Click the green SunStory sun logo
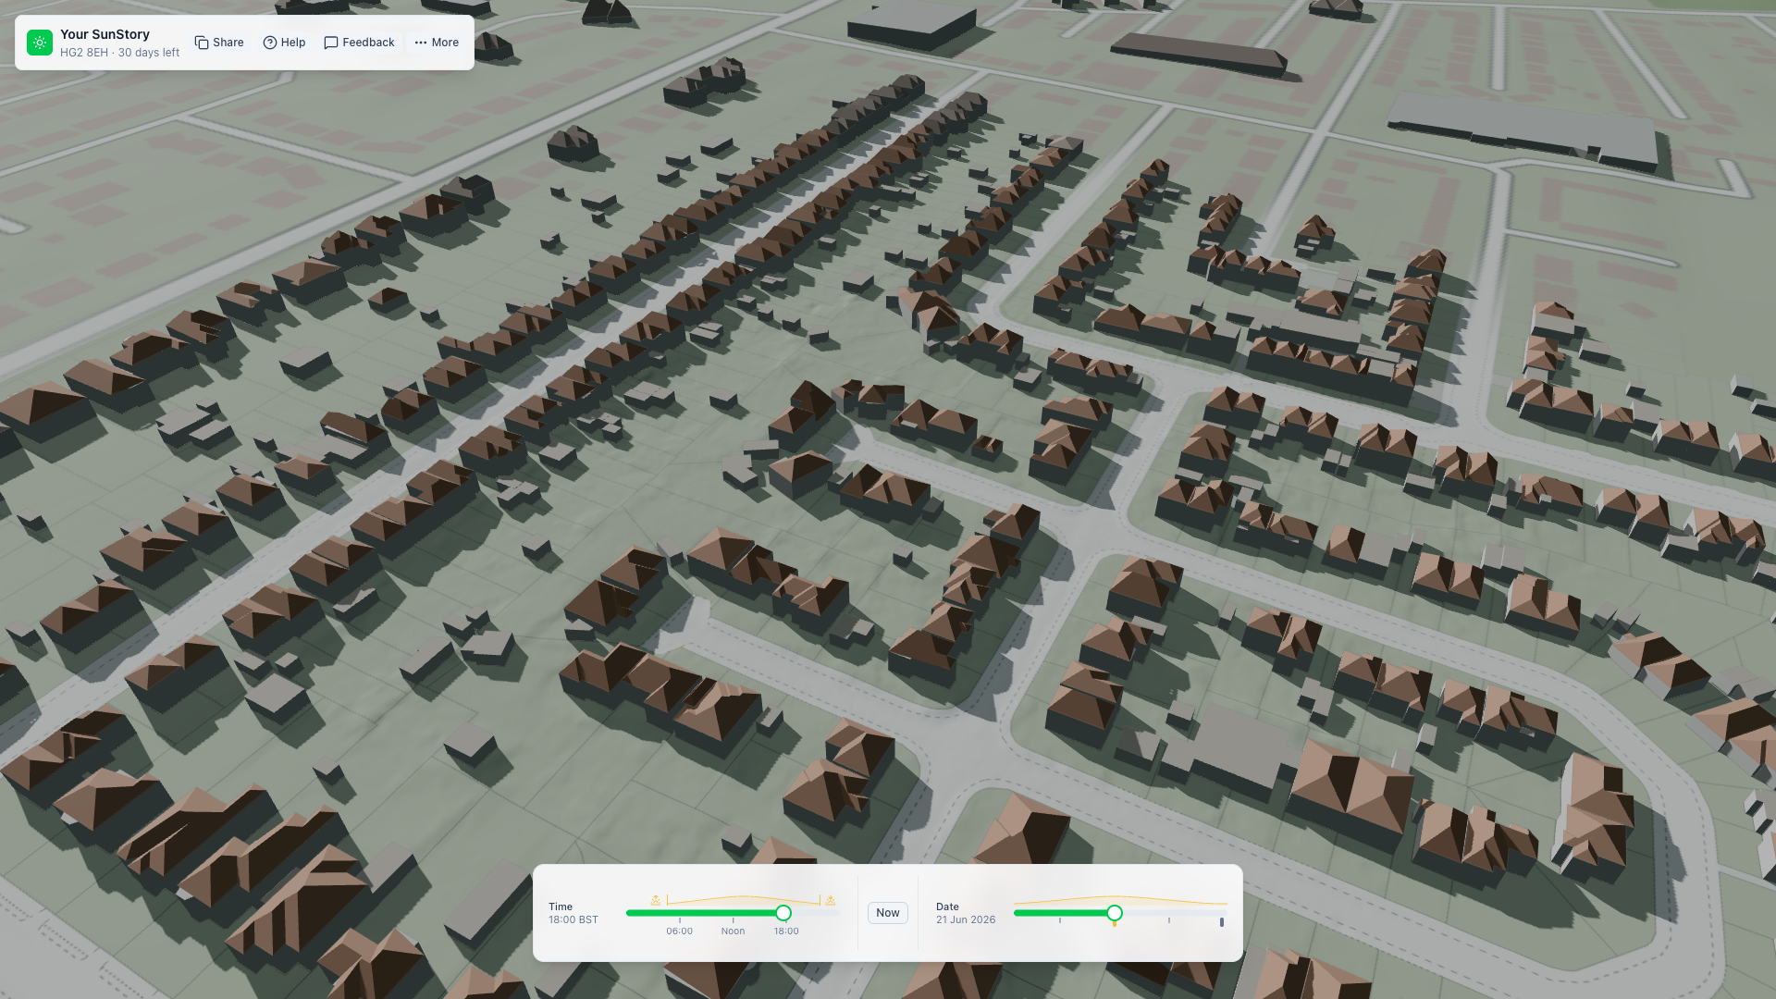 coord(40,43)
